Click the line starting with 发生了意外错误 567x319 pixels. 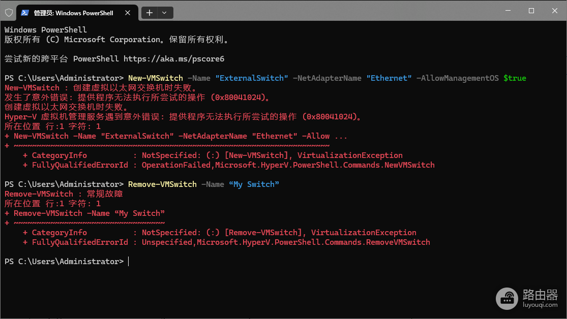click(x=137, y=98)
